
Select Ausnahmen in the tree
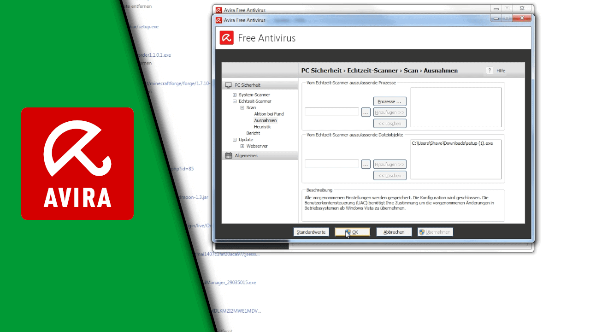point(265,120)
